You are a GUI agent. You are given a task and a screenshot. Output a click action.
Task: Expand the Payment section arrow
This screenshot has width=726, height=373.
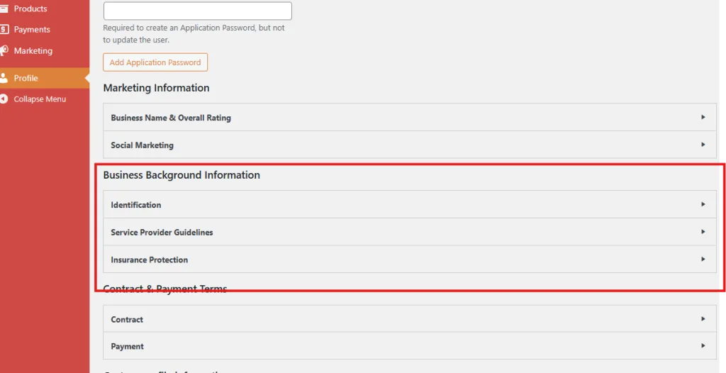point(703,346)
